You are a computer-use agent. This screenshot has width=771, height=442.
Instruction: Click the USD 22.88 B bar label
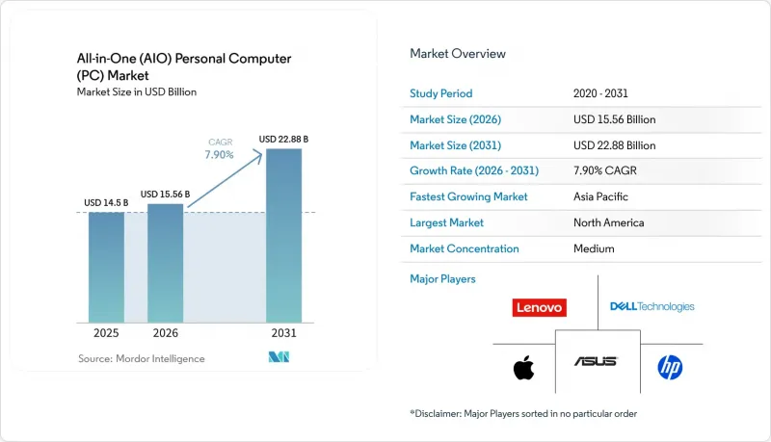coord(283,140)
